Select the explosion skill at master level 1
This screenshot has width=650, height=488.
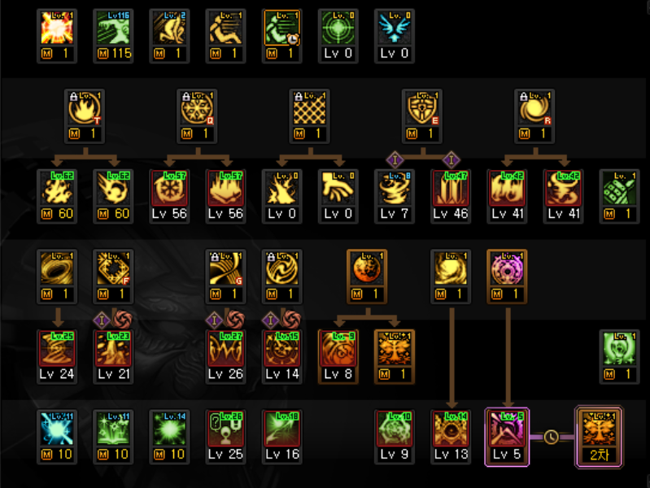click(57, 36)
